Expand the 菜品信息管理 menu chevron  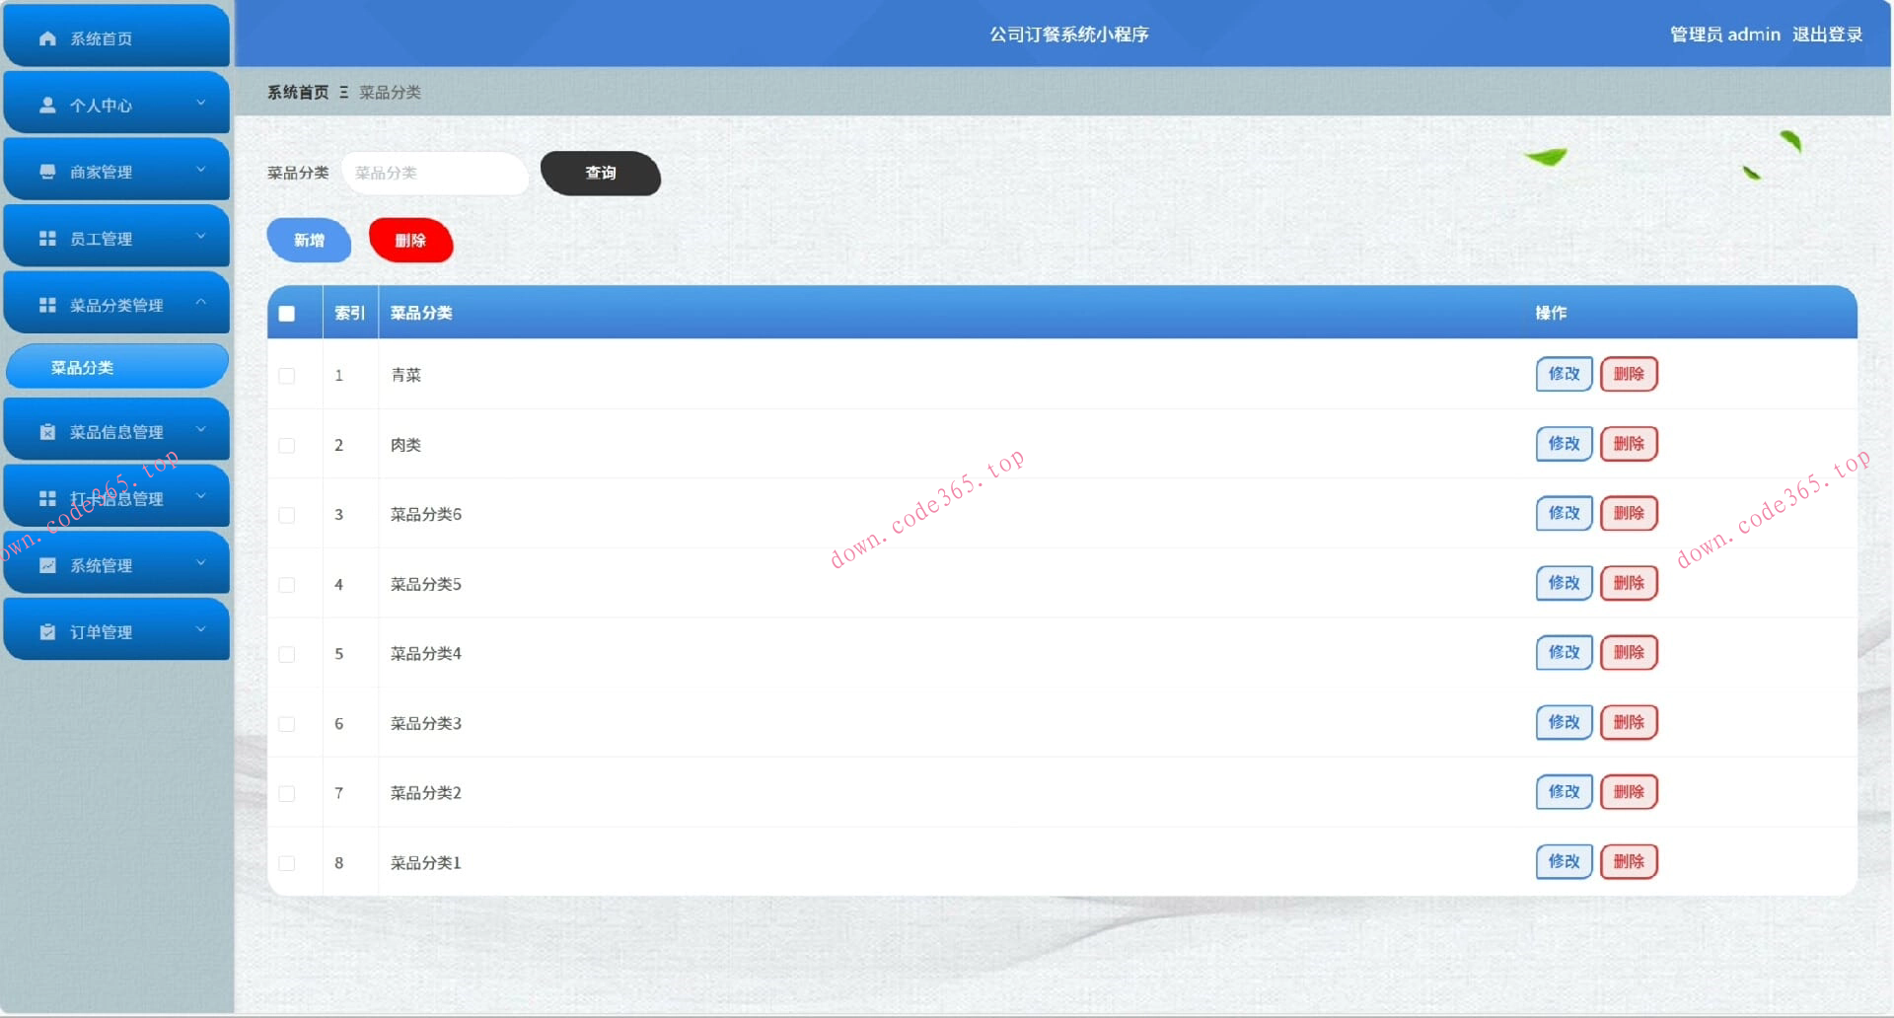point(201,429)
